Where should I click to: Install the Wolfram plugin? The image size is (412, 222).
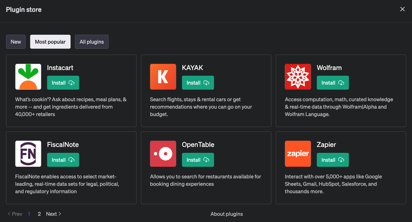[x=333, y=83]
